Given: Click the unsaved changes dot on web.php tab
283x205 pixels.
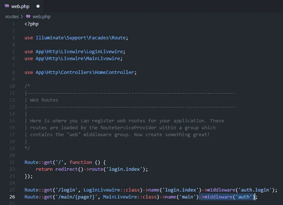Looking at the screenshot, I should (38, 6).
